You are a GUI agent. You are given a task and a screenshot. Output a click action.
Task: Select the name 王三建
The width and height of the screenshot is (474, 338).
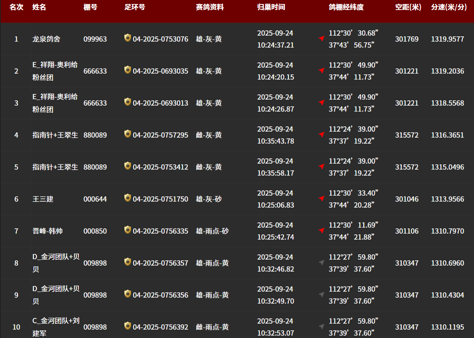(x=43, y=199)
